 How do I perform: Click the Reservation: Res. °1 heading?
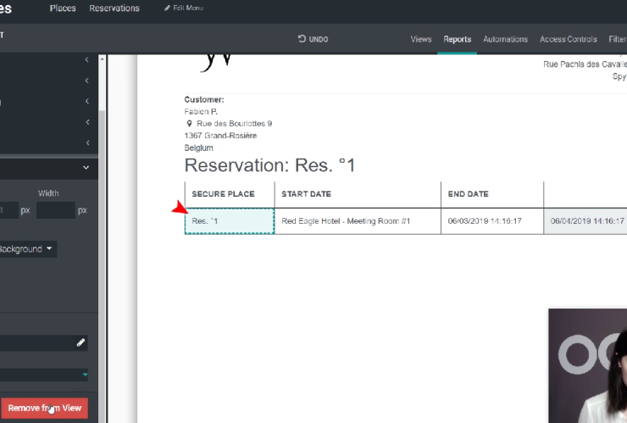[x=270, y=165]
